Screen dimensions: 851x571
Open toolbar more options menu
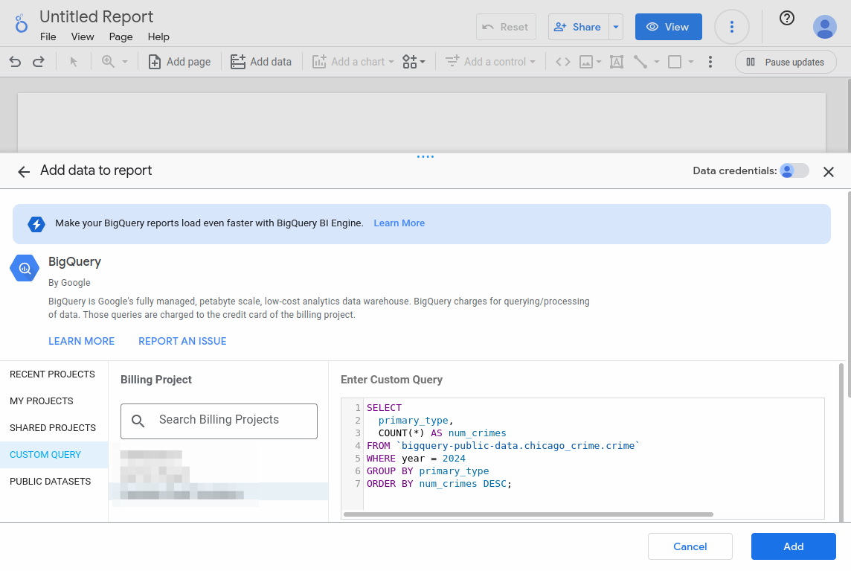pyautogui.click(x=710, y=62)
